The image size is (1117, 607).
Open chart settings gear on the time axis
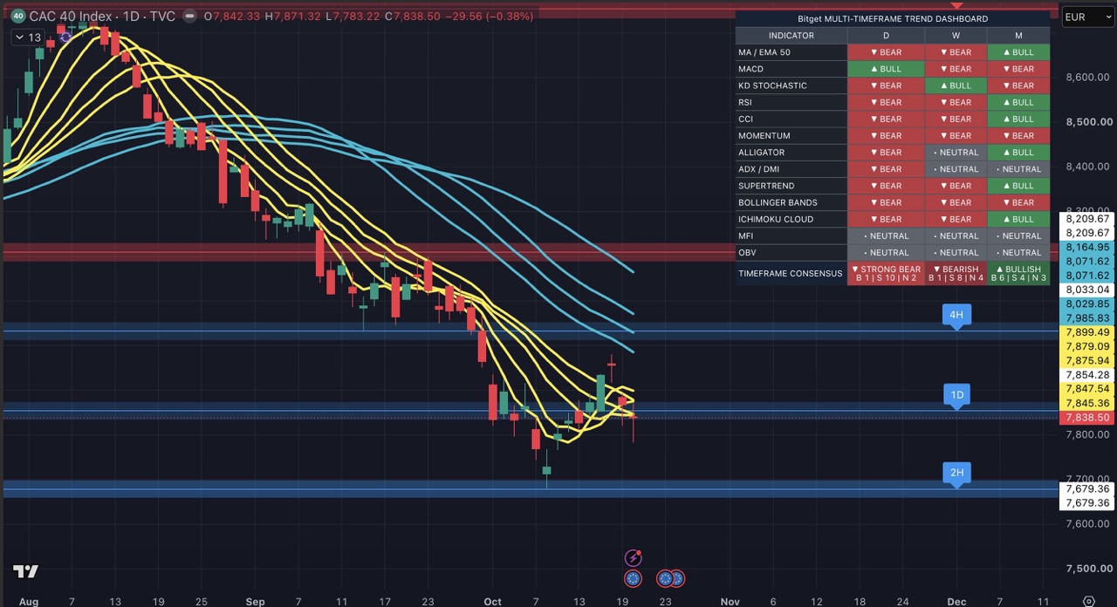(x=1088, y=601)
